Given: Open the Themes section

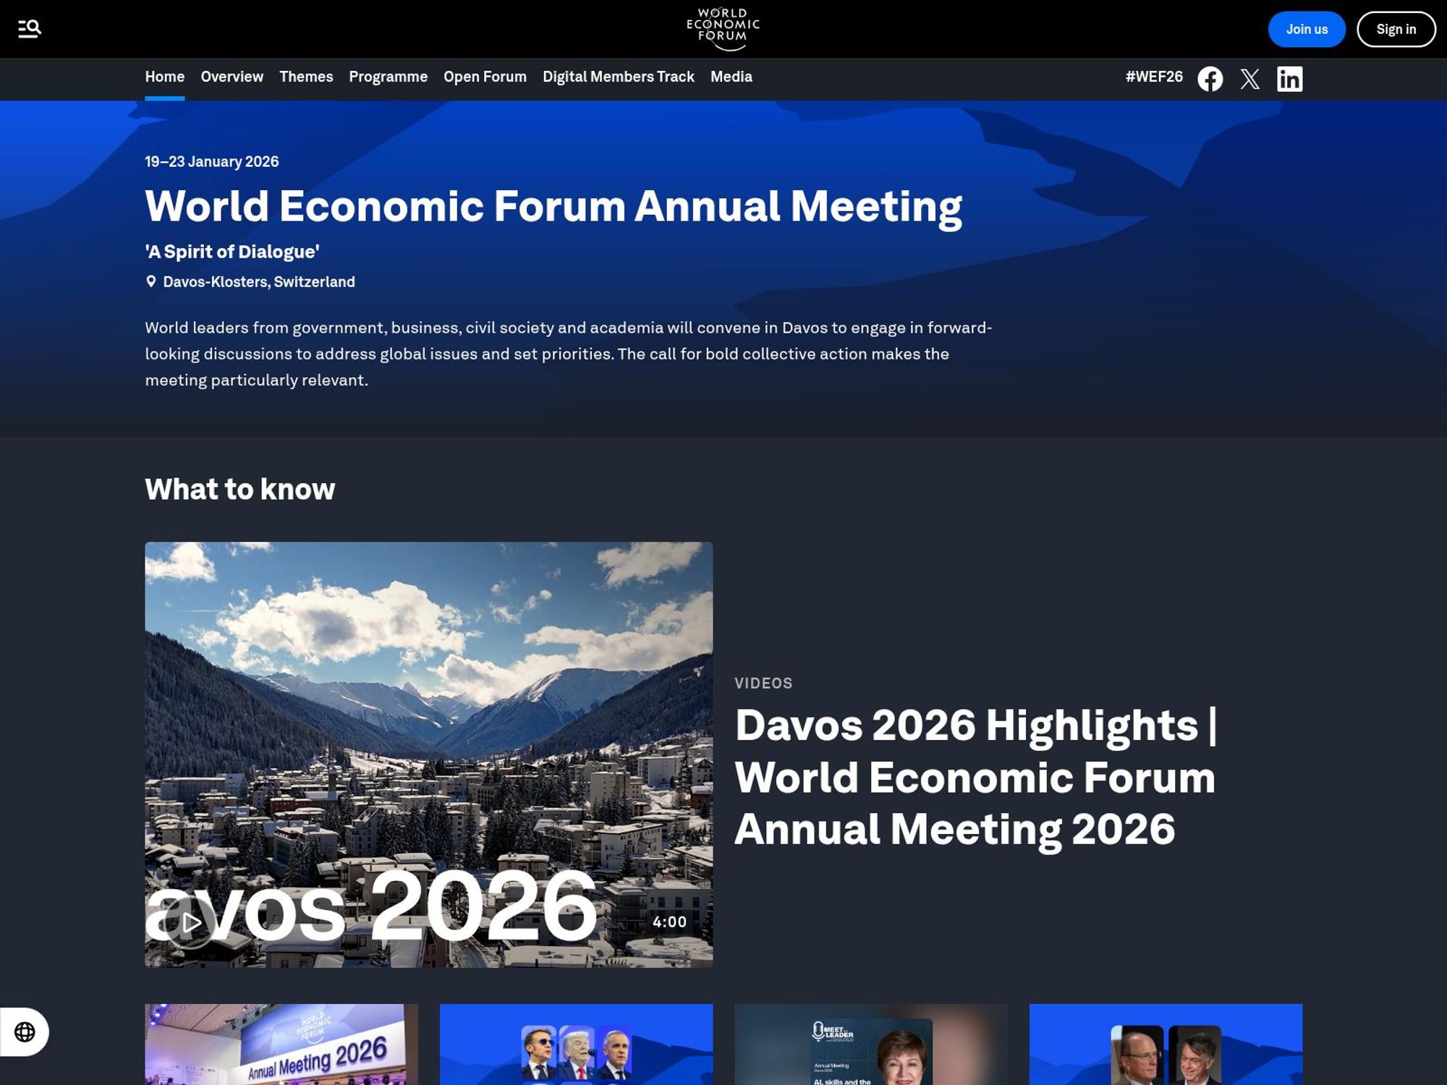Looking at the screenshot, I should click(306, 77).
